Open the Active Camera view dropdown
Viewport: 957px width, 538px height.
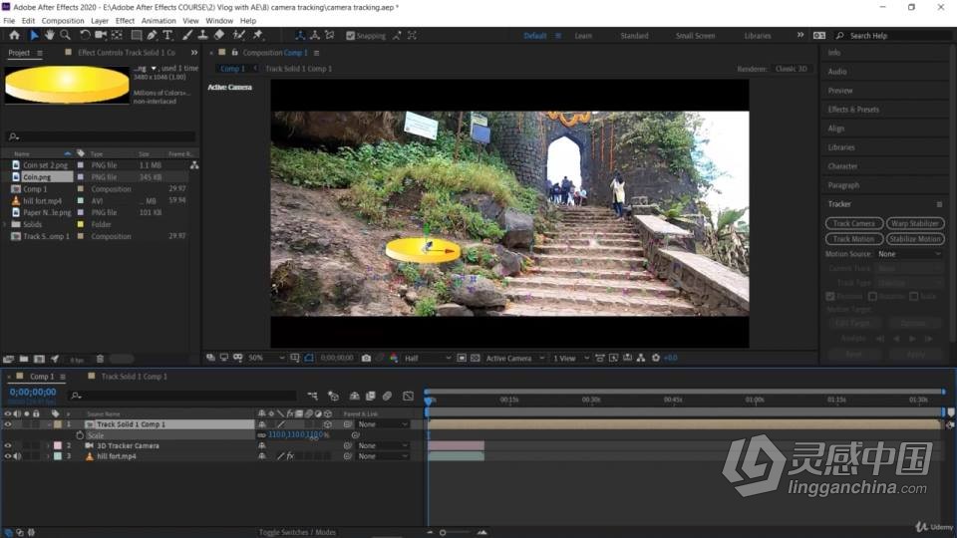coord(514,358)
